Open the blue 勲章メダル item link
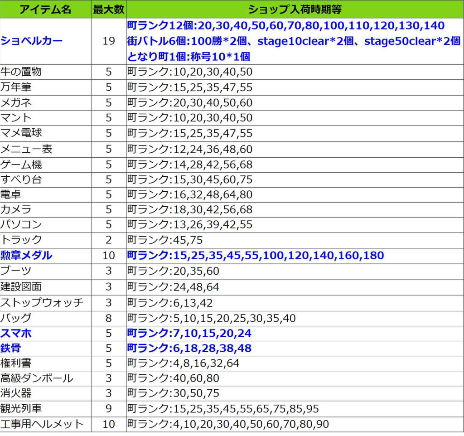 point(26,256)
